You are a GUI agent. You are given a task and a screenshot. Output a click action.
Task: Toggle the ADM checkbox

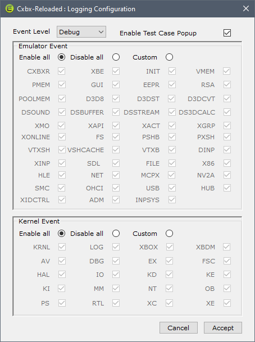point(116,199)
